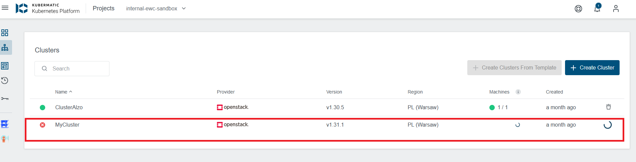
Task: Show the Machines column info tooltip icon
Action: coord(518,92)
